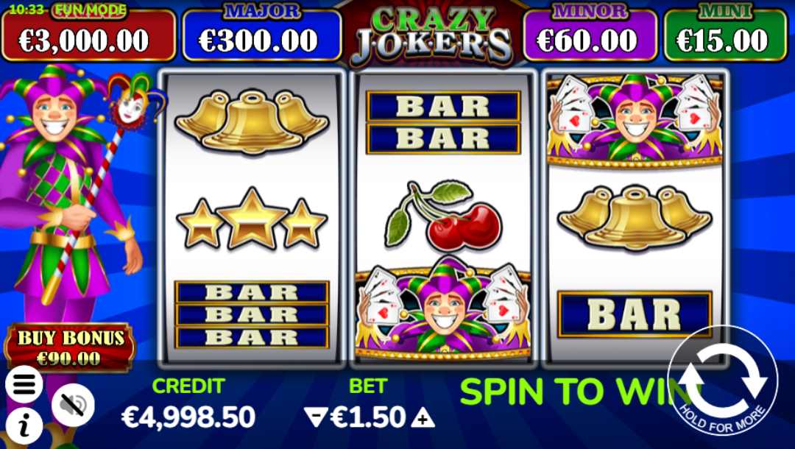Viewport: 795px width, 449px height.
Task: Click the cherries symbol on middle reel
Action: pos(443,216)
